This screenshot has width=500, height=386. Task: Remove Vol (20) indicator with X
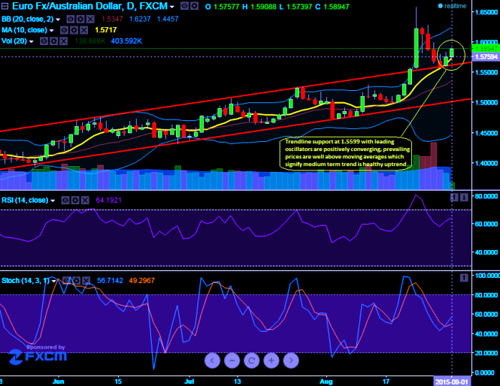click(x=63, y=41)
